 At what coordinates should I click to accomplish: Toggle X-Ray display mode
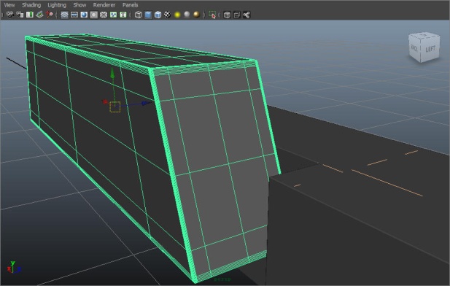click(227, 15)
